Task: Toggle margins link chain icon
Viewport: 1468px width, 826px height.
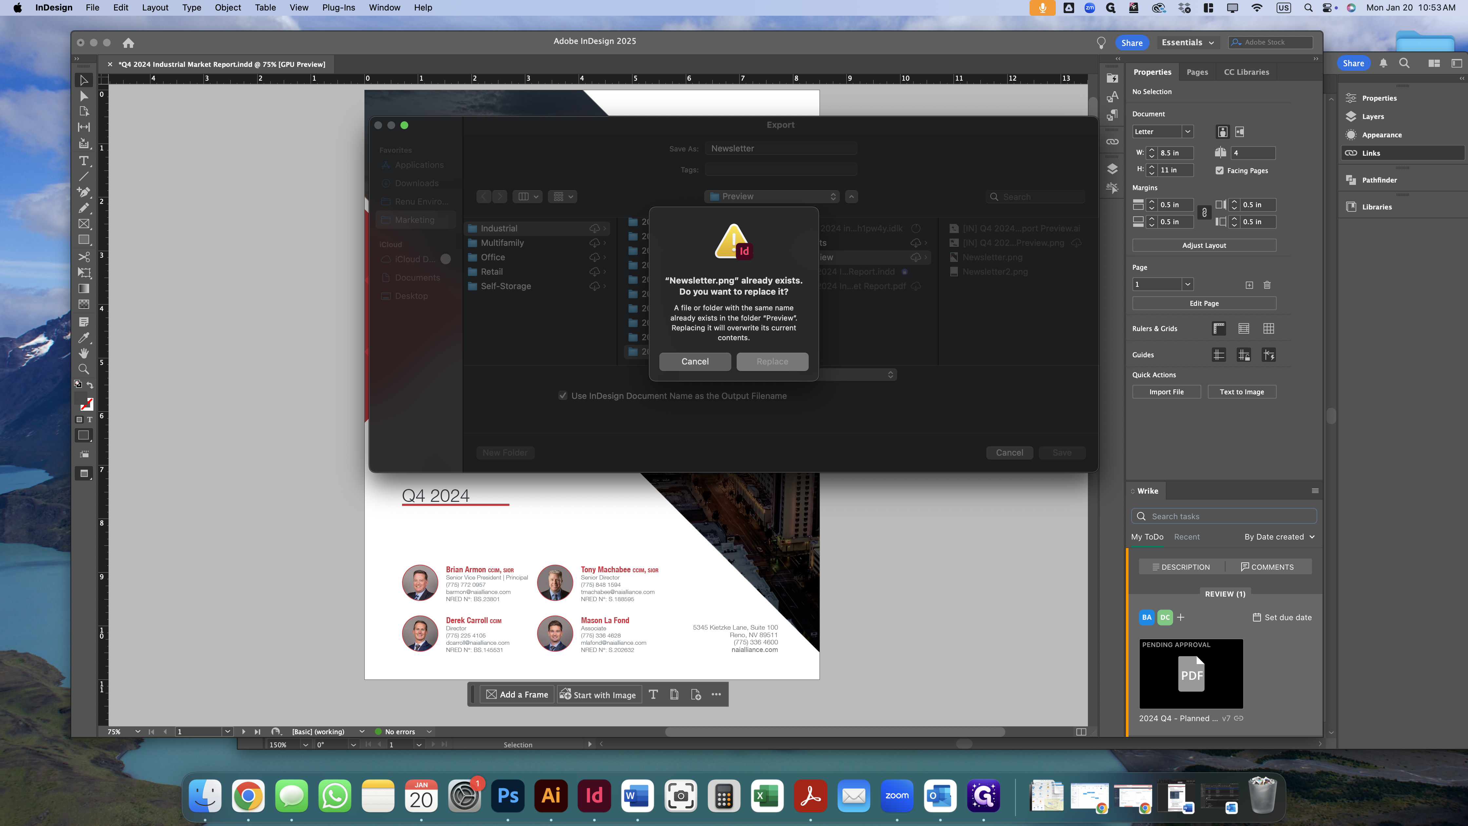Action: tap(1204, 213)
